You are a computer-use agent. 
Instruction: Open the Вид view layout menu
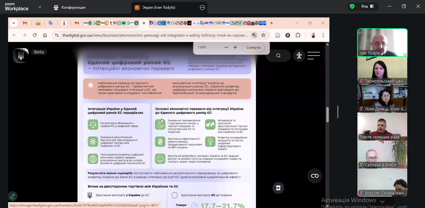click(x=367, y=7)
